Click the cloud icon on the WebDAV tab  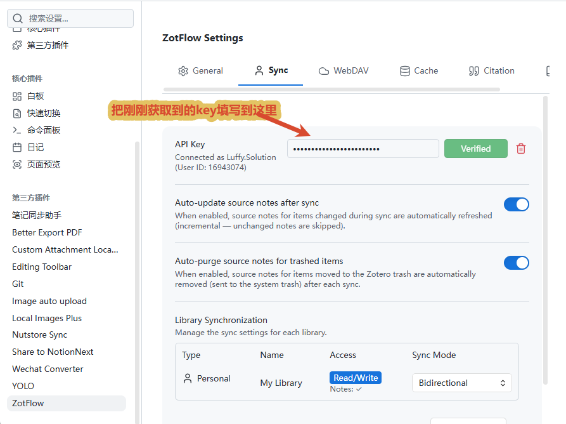(x=324, y=71)
